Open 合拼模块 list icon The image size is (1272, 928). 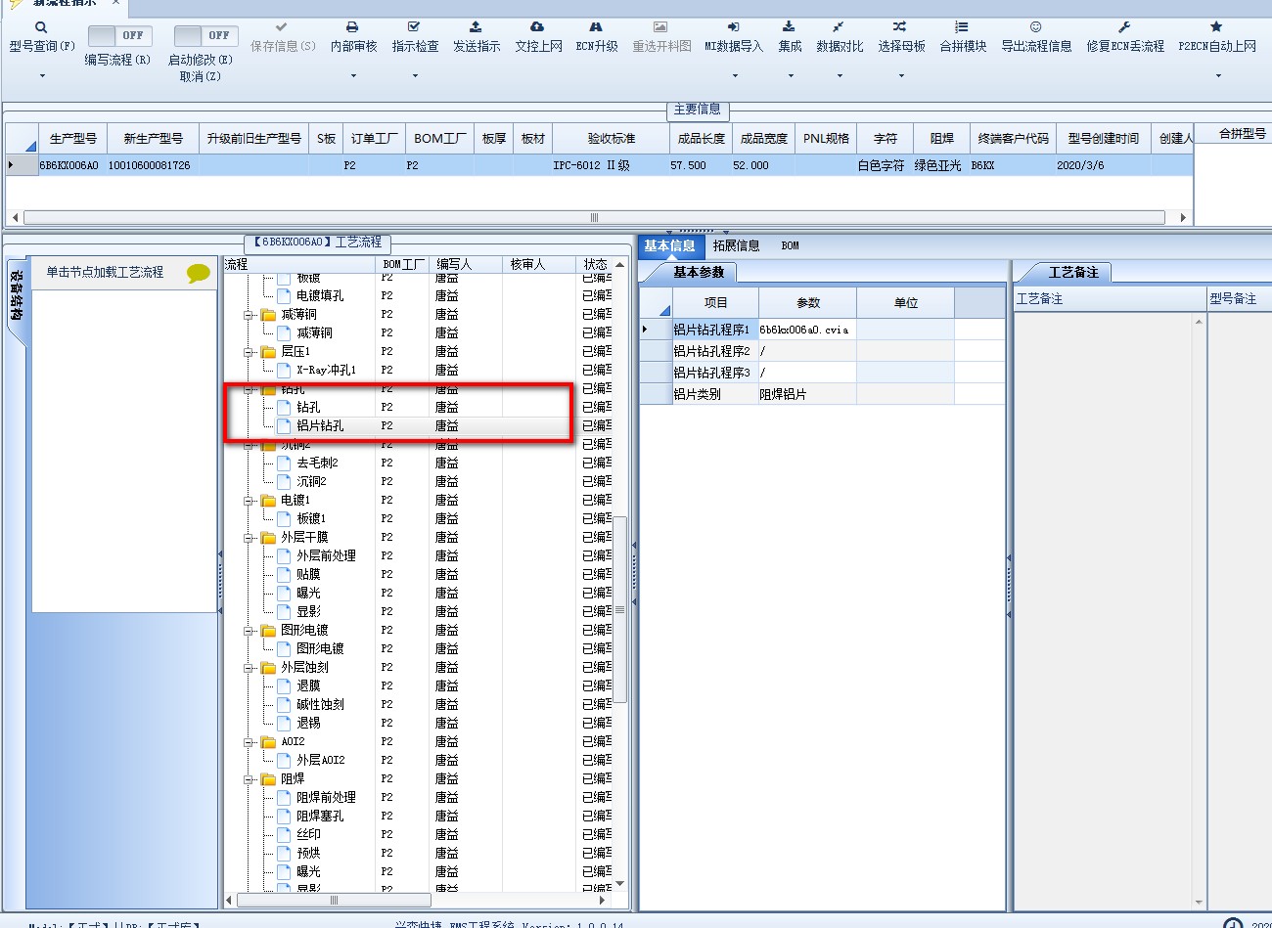point(962,27)
